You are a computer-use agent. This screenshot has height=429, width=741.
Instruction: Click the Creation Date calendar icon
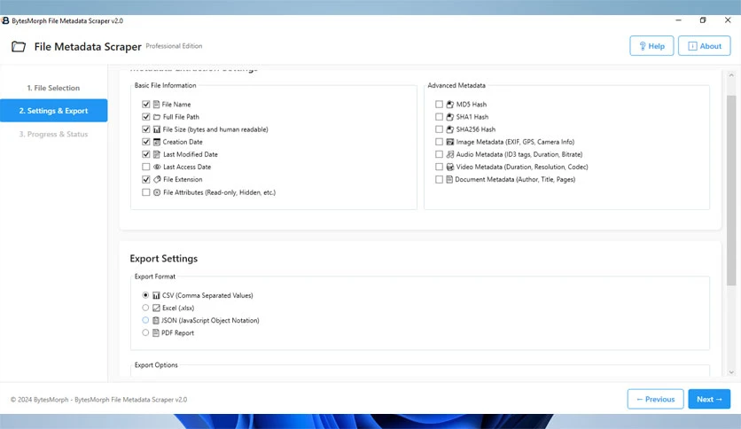(157, 142)
